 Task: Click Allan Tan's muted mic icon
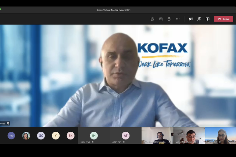click(x=124, y=142)
